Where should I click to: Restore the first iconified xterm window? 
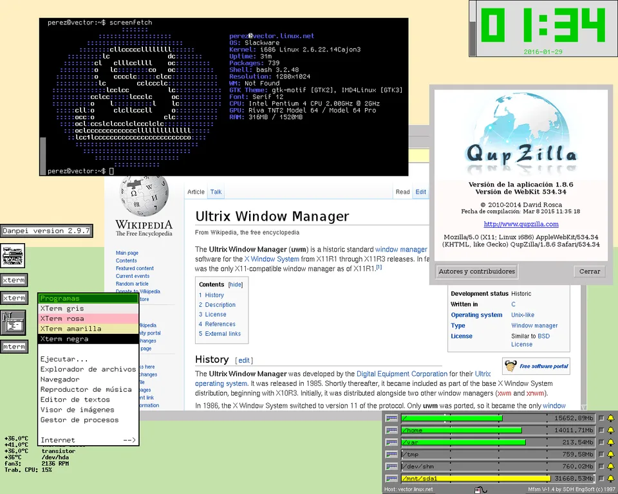[x=14, y=280]
